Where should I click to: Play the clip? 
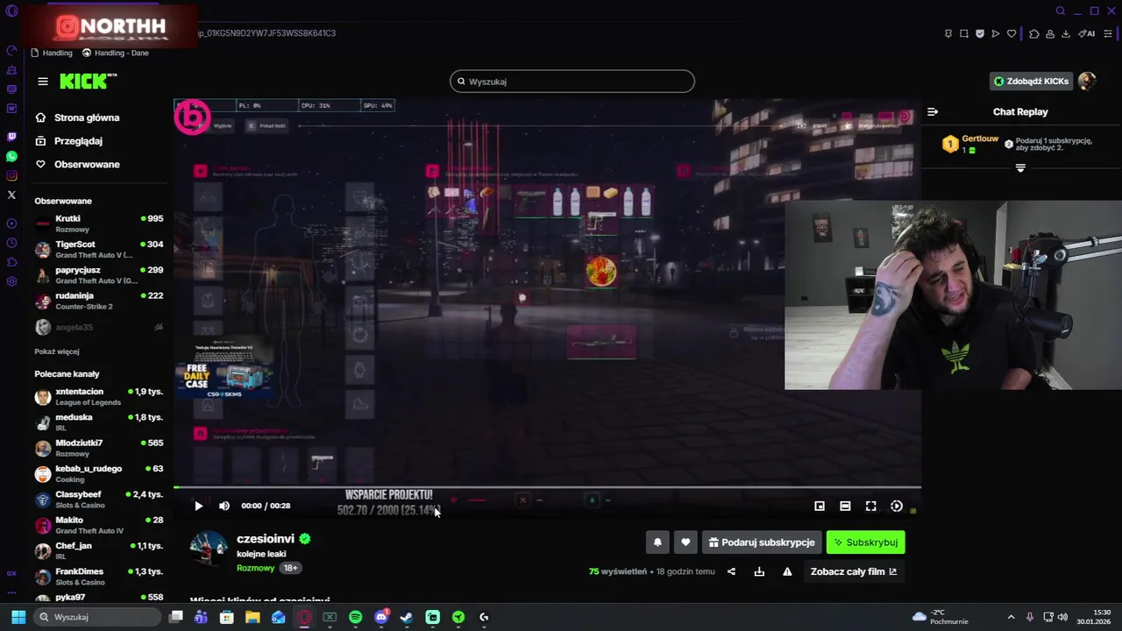198,506
